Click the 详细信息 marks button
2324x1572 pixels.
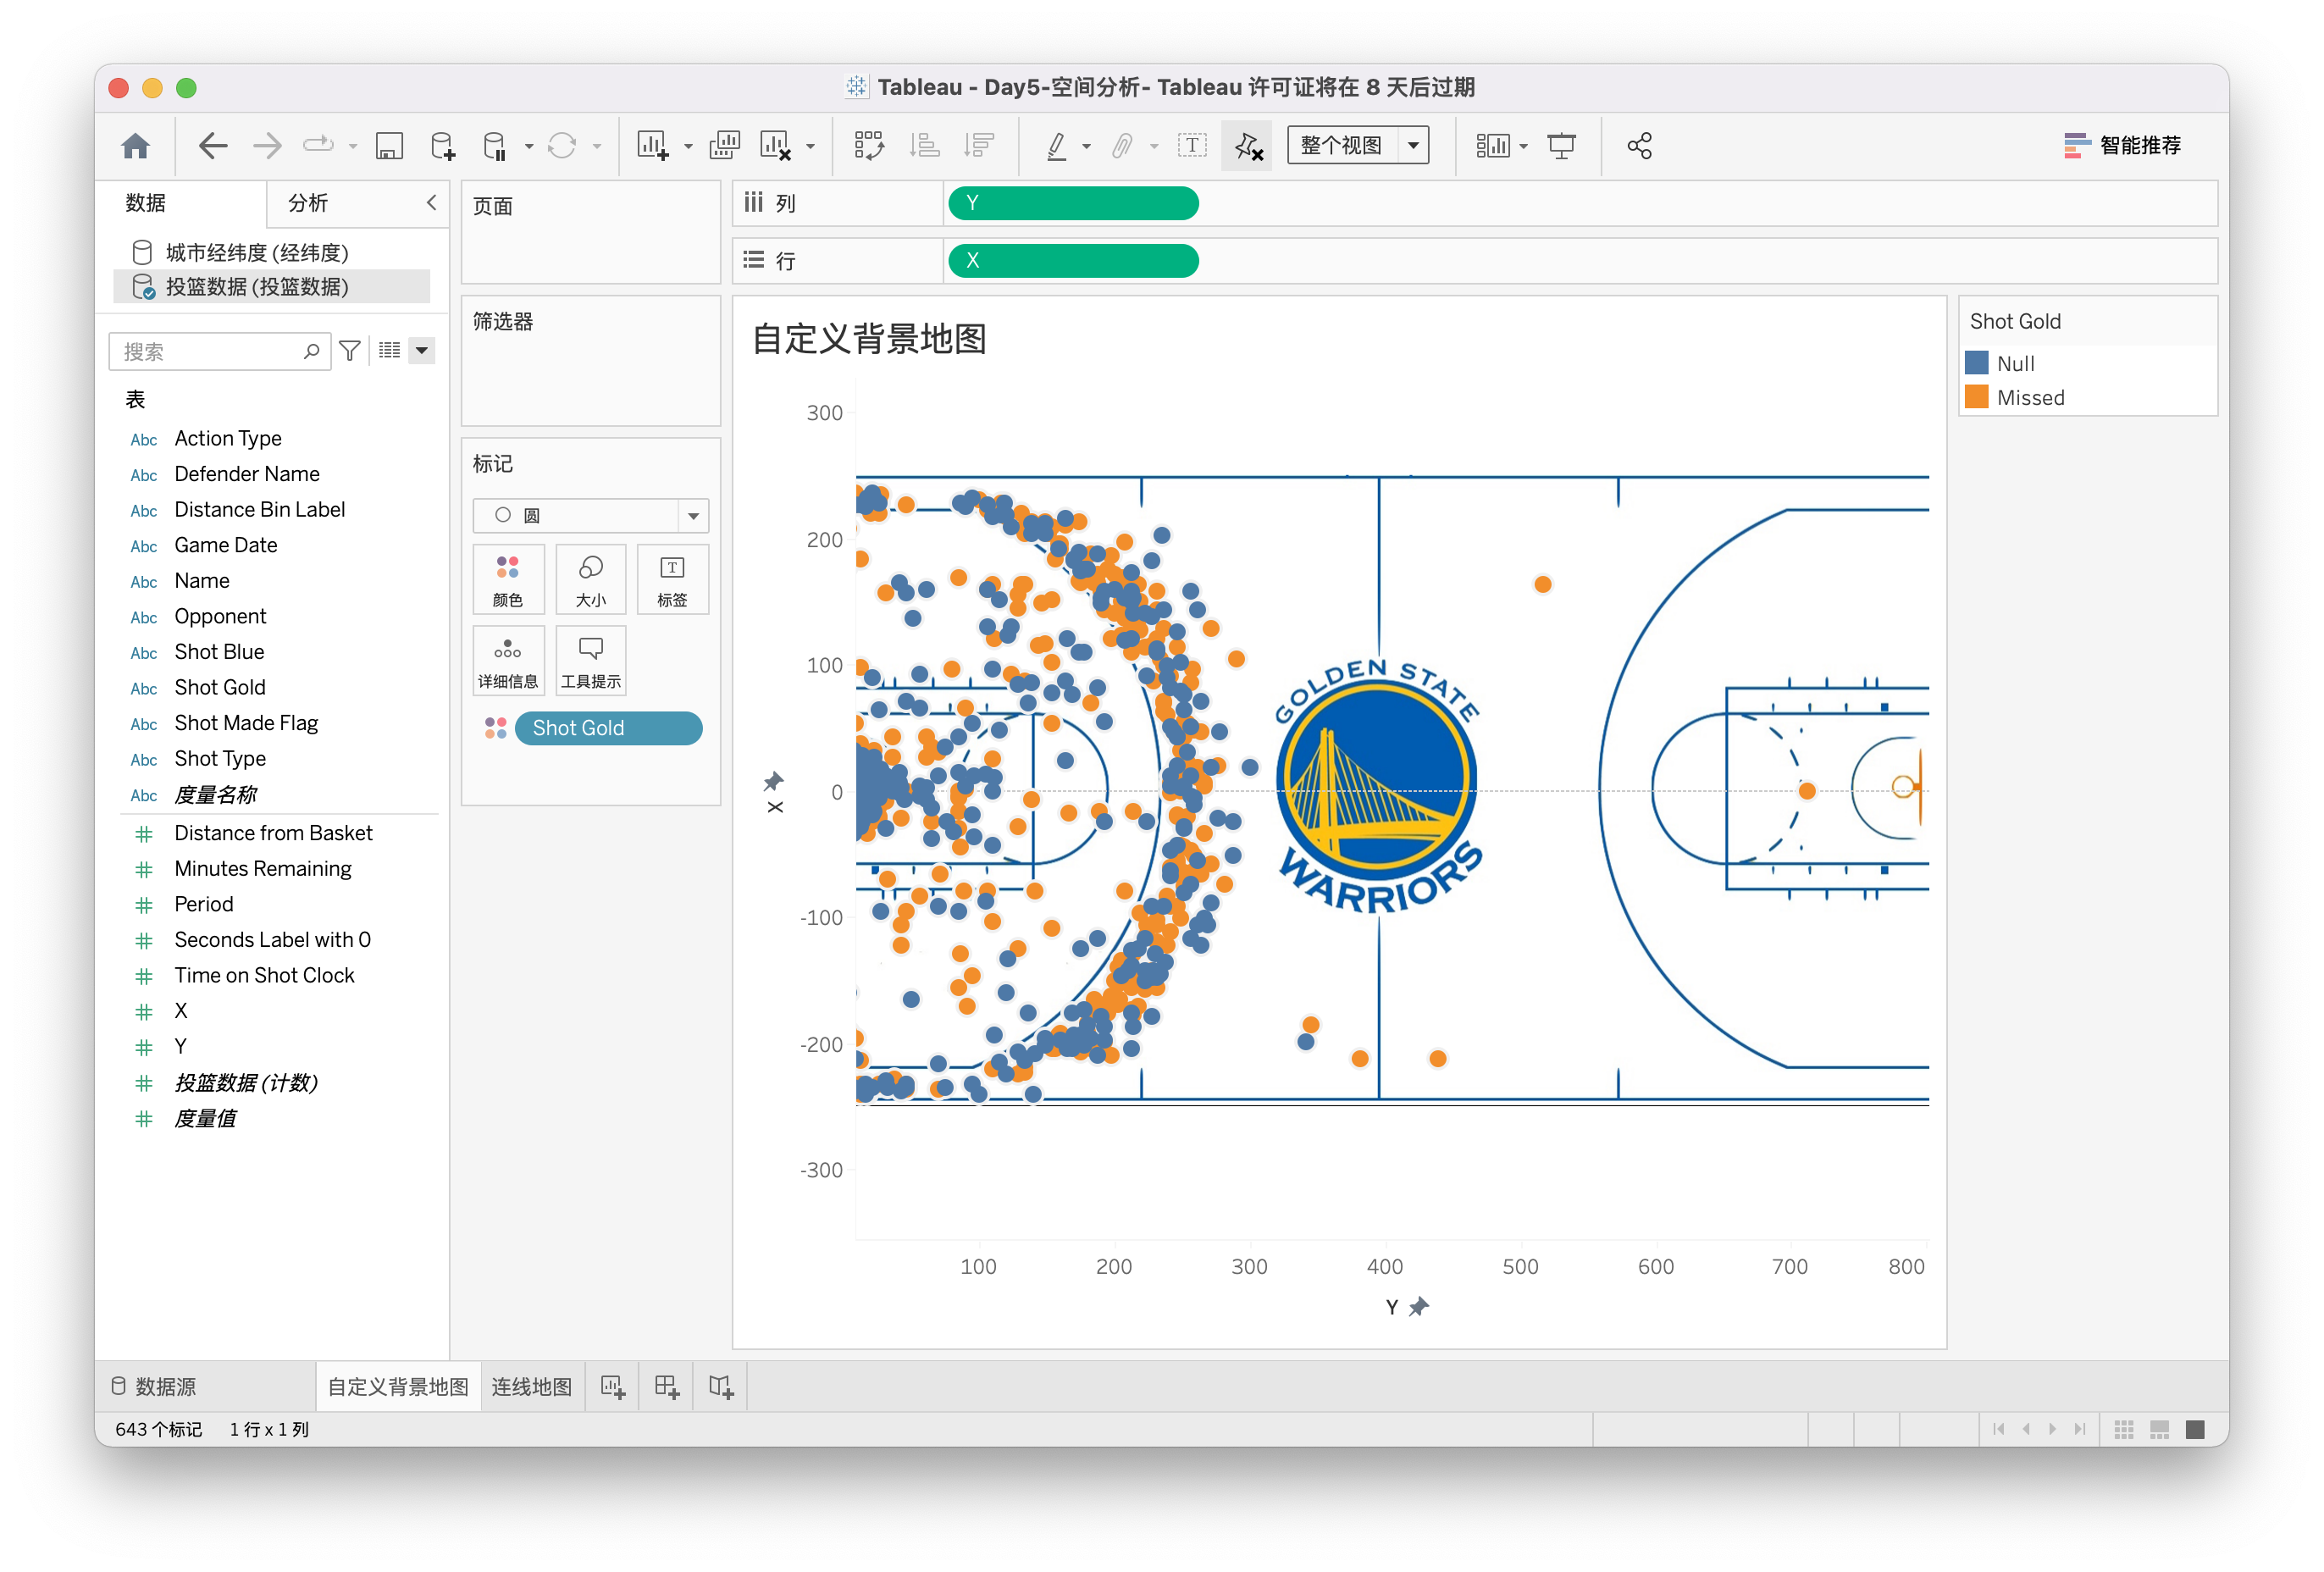(x=508, y=661)
